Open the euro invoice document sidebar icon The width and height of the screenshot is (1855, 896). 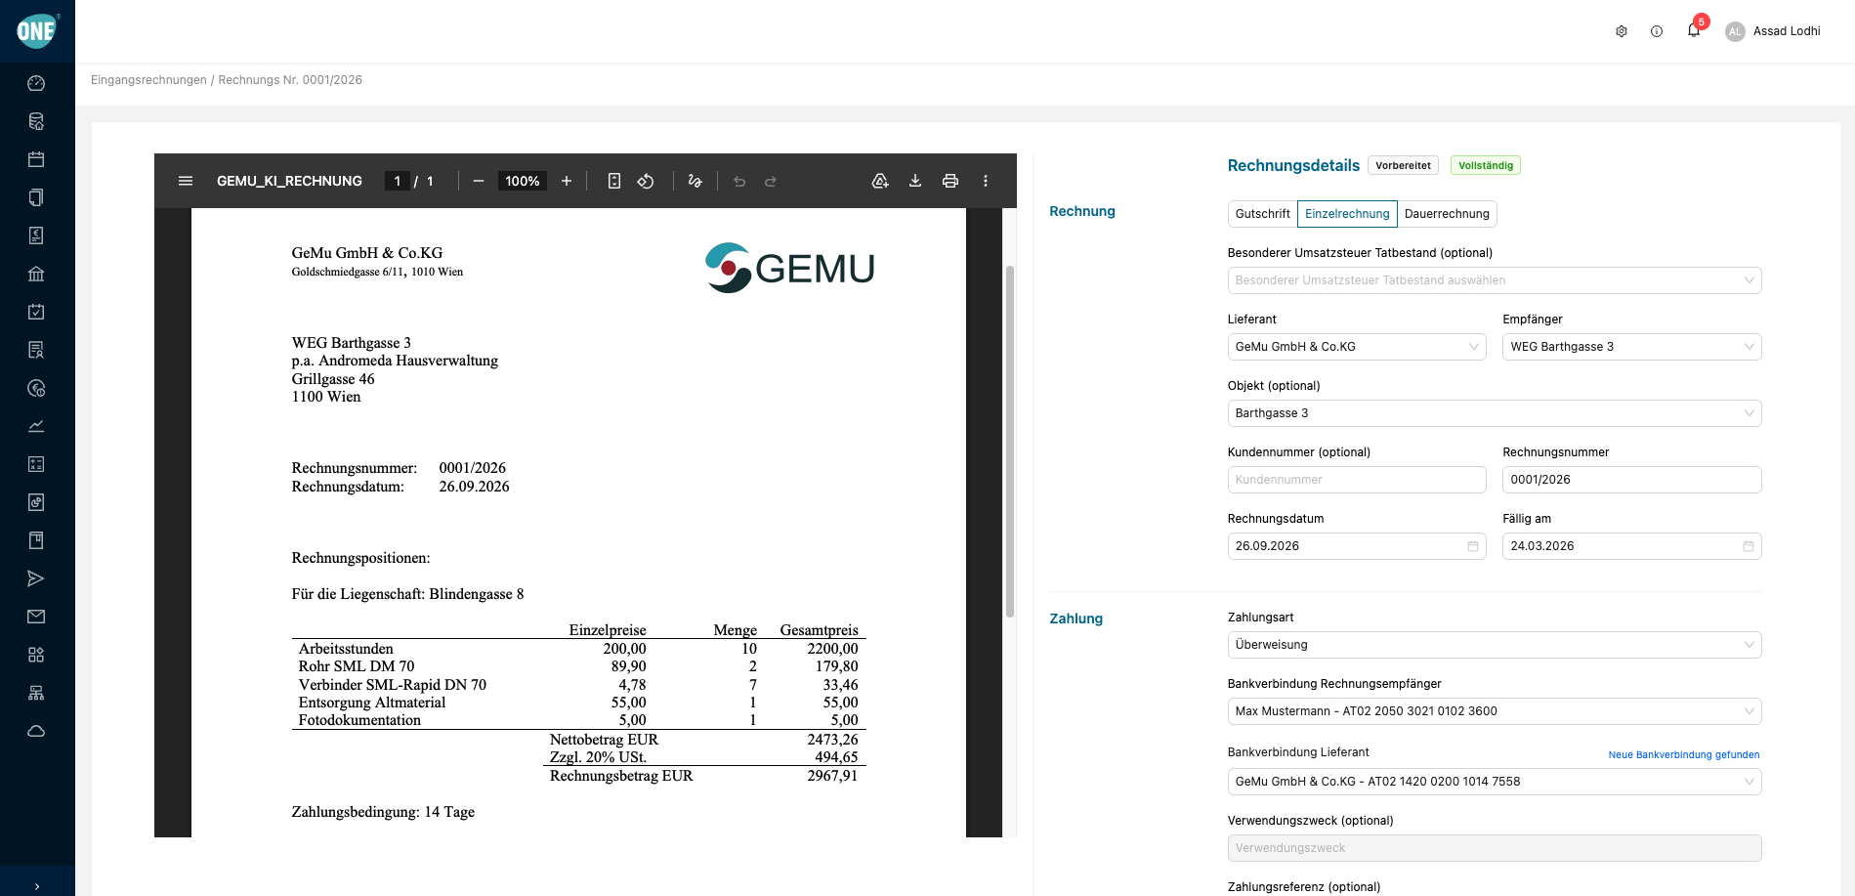[x=36, y=235]
